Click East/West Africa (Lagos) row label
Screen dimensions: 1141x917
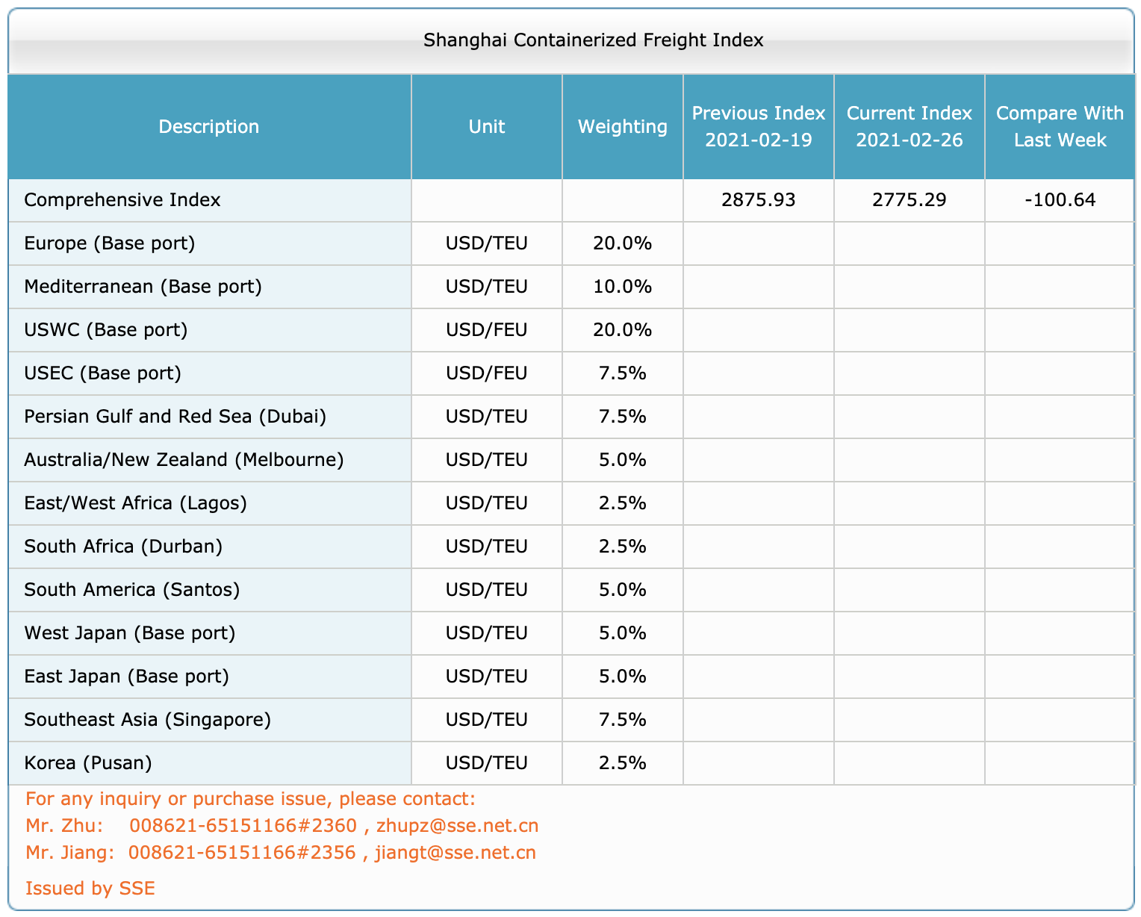[x=135, y=503]
